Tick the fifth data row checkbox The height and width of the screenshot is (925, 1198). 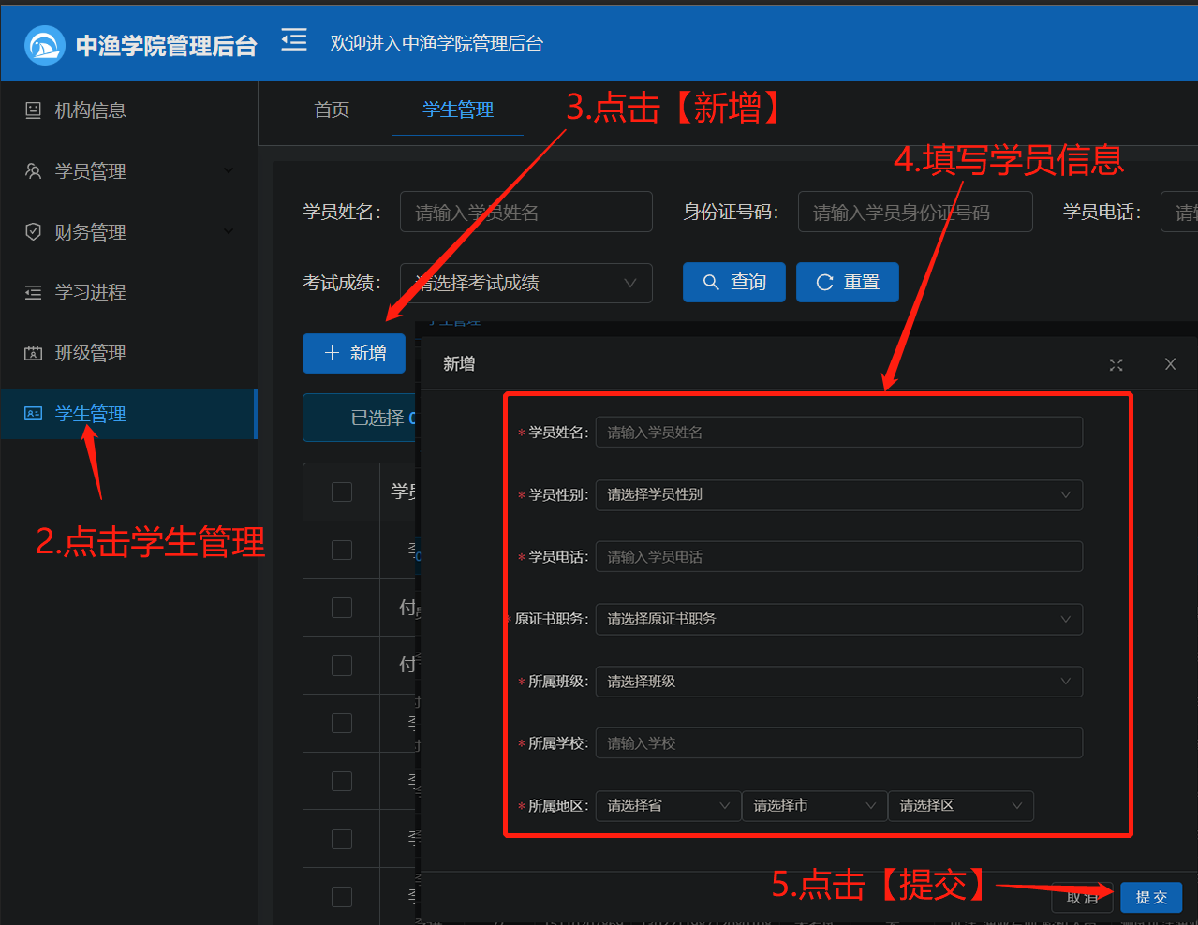342,782
